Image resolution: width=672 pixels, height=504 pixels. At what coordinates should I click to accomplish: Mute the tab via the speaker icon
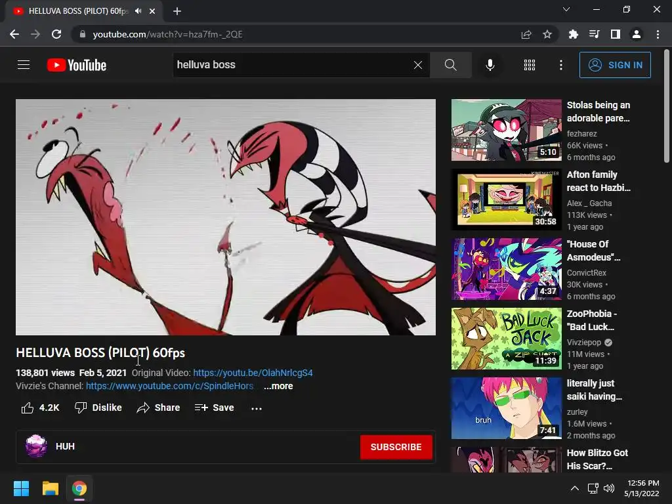click(138, 11)
